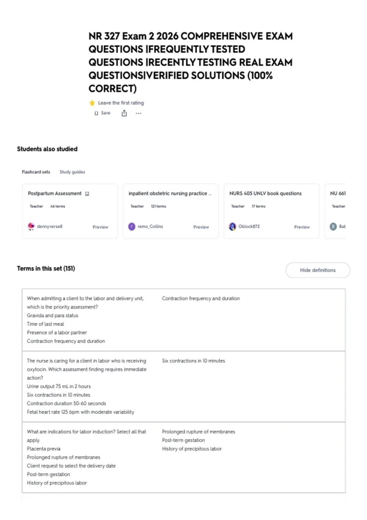This screenshot has width=367, height=520.
Task: Select the oxytocin question term row
Action: point(183,386)
